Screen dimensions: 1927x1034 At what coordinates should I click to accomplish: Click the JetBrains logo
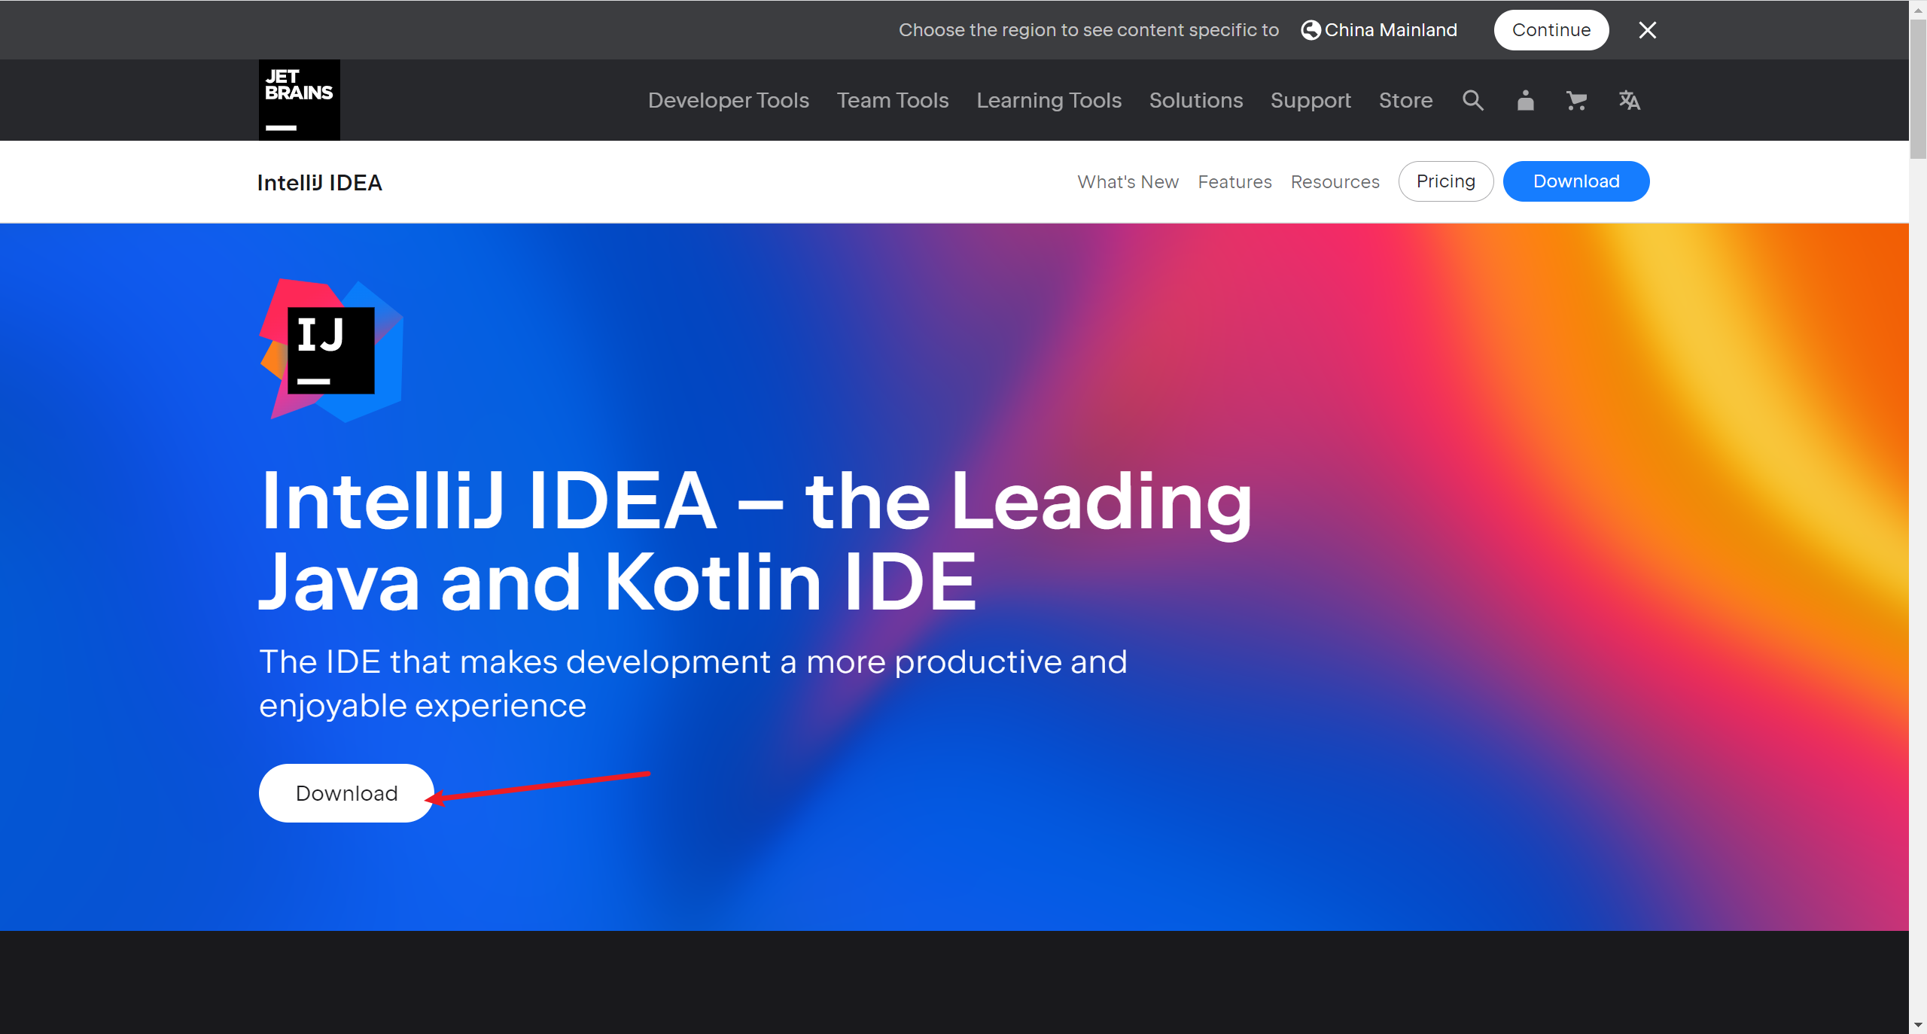(x=299, y=100)
